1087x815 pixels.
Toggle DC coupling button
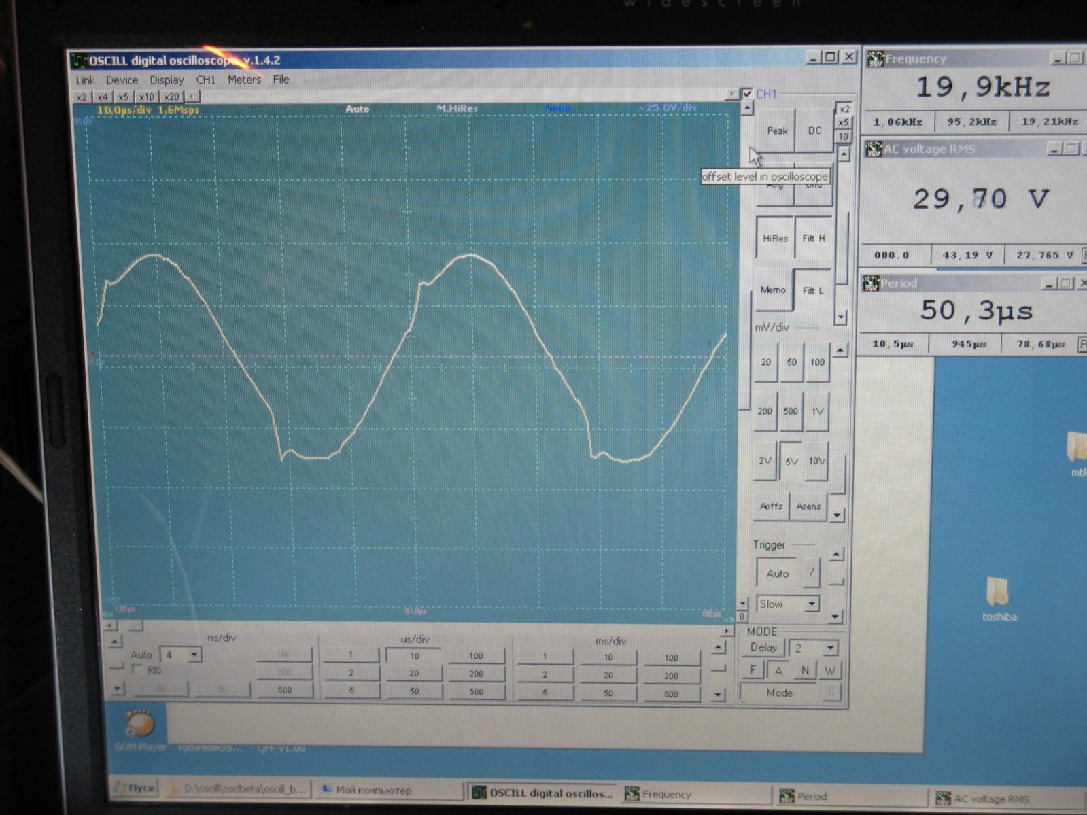click(x=814, y=131)
